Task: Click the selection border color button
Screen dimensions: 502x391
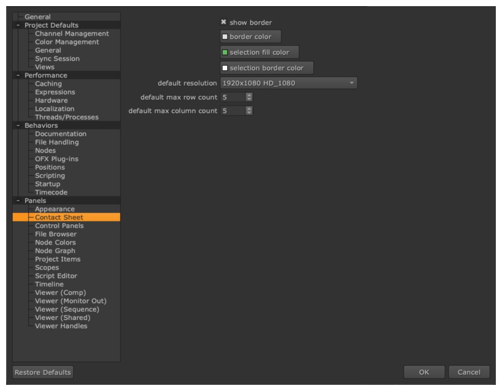Action: coord(267,68)
